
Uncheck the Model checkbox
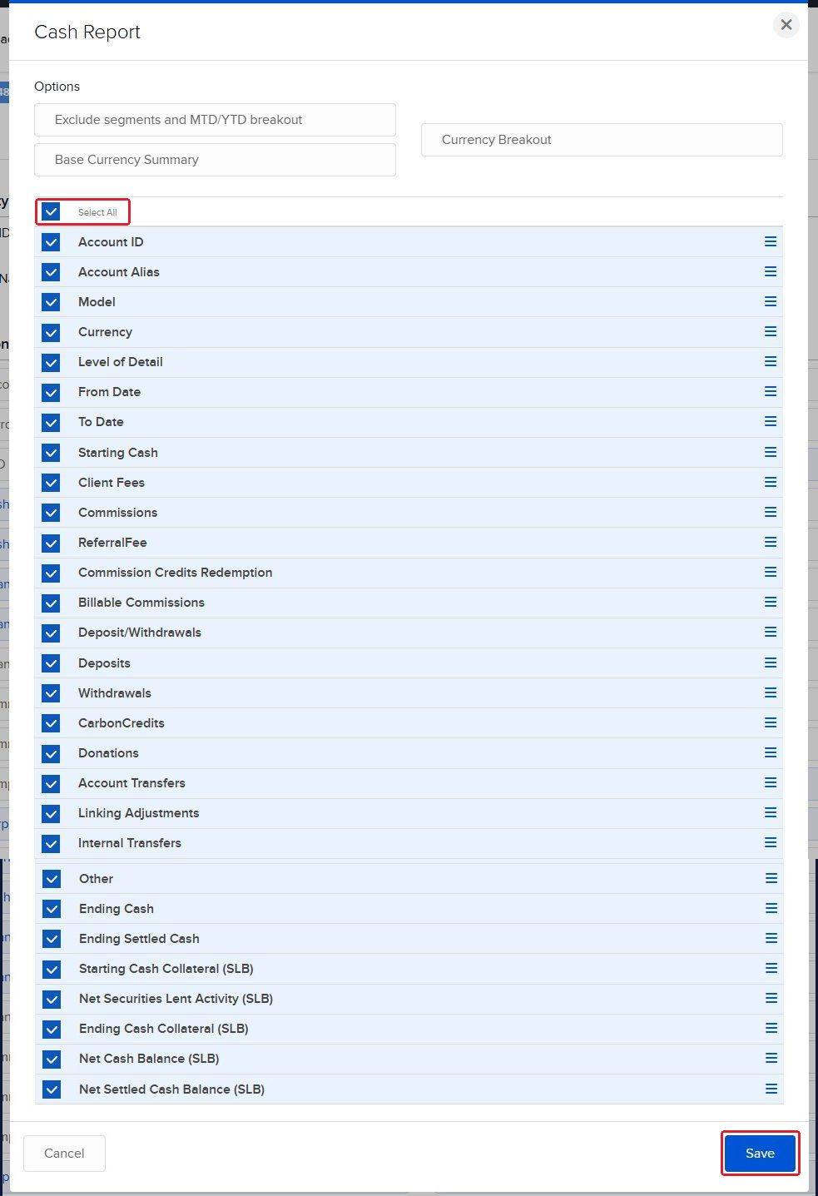pyautogui.click(x=51, y=302)
